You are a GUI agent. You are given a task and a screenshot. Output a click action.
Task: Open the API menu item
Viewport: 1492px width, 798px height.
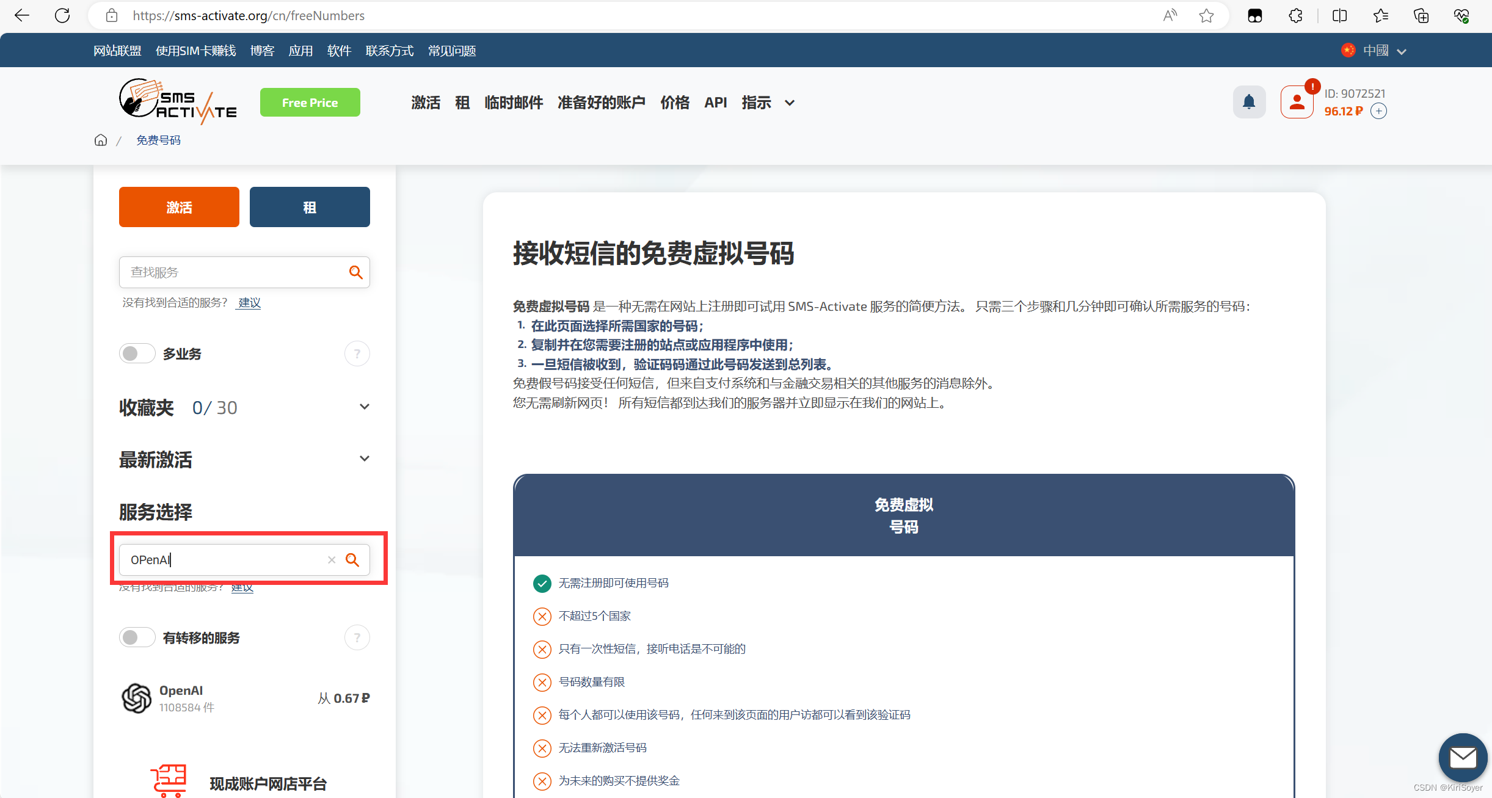coord(716,103)
